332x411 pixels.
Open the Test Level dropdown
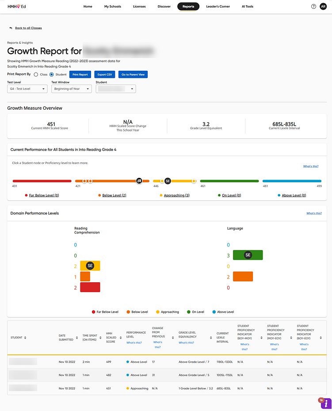pos(27,89)
